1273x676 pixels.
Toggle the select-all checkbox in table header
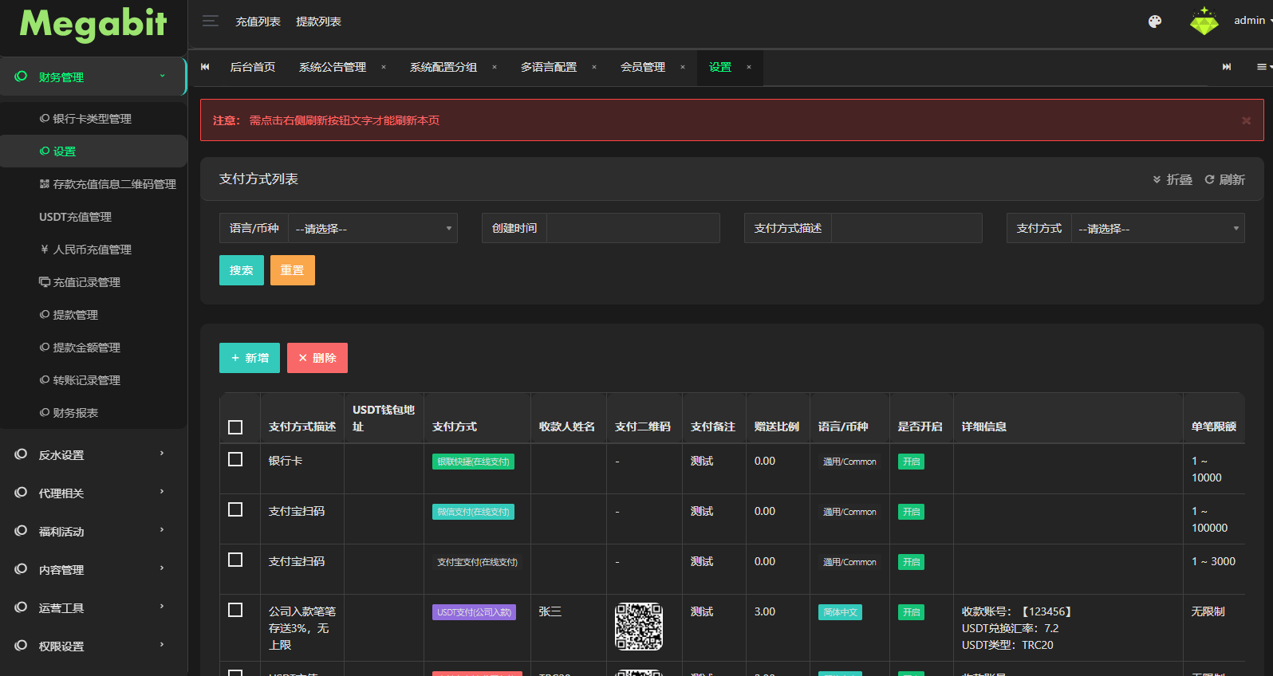(235, 427)
